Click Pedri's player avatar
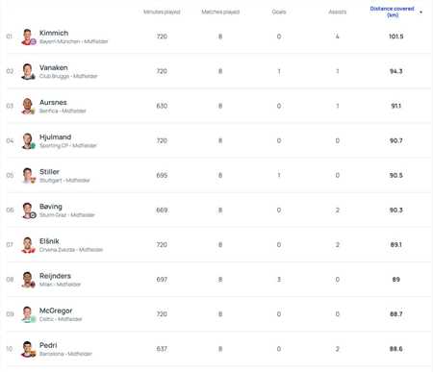Image resolution: width=433 pixels, height=372 pixels. [28, 349]
